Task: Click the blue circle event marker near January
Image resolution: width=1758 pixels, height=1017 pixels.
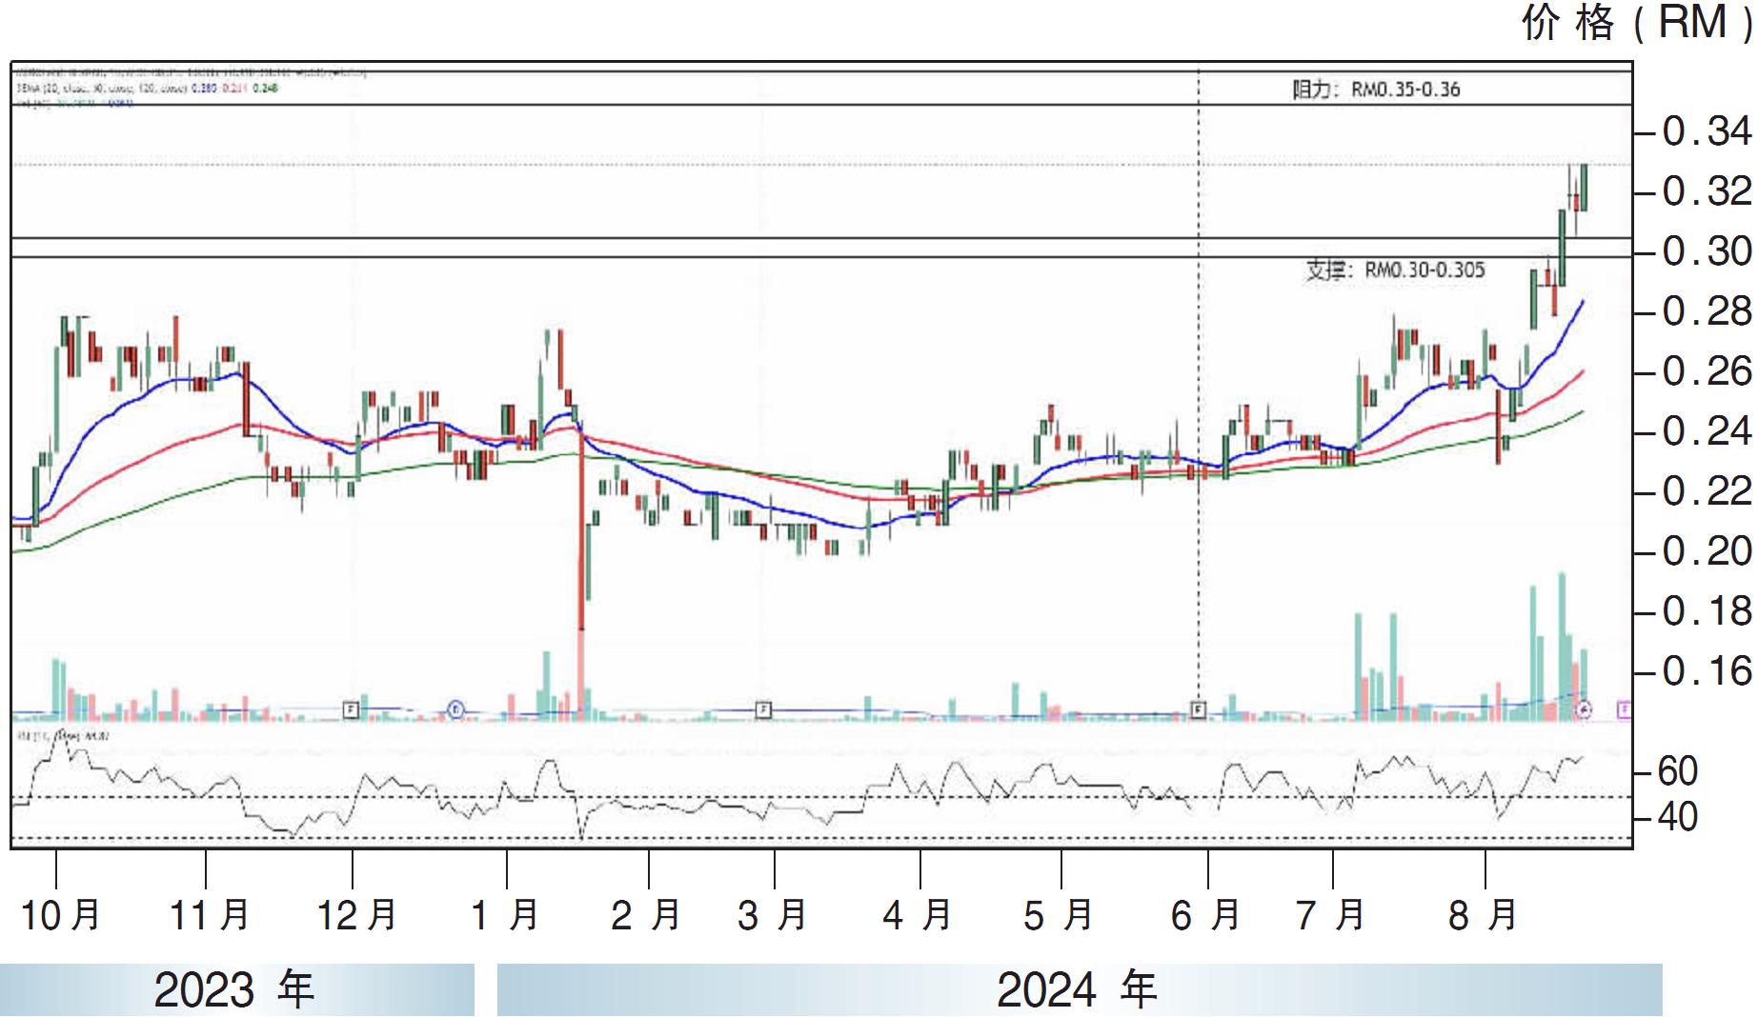Action: 456,709
